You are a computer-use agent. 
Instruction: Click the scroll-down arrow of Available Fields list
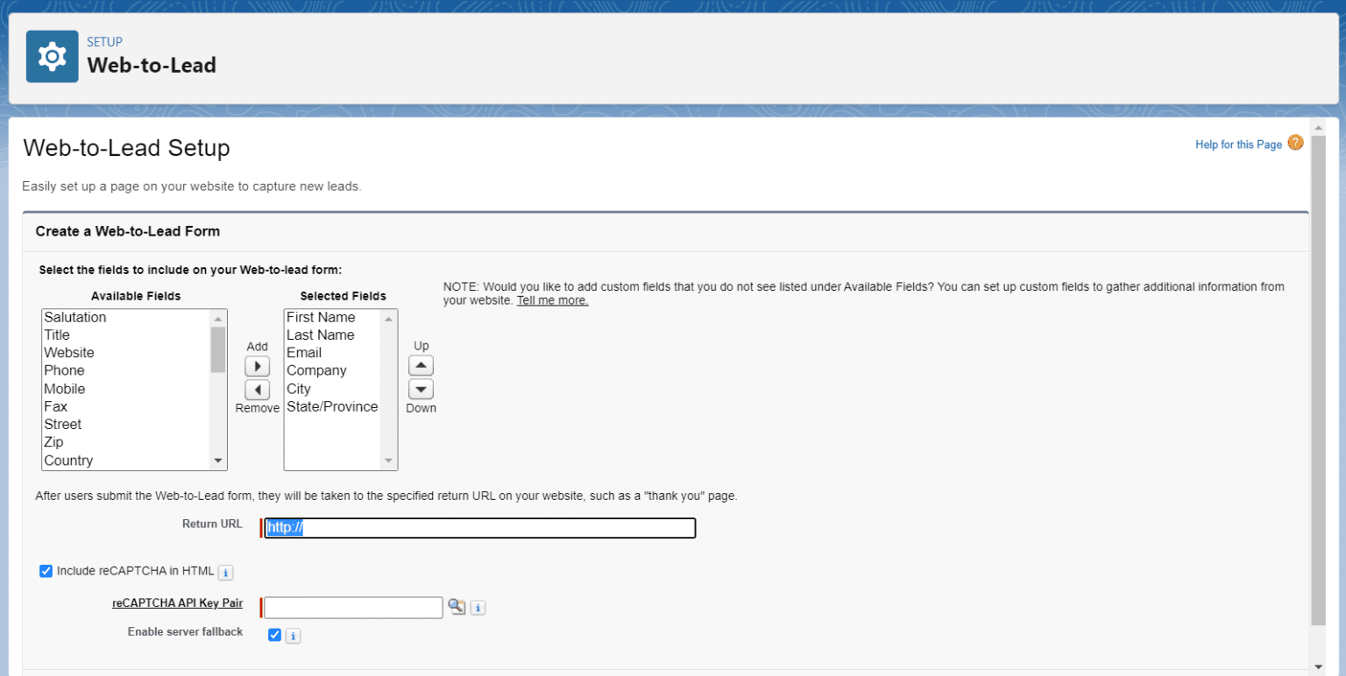217,460
